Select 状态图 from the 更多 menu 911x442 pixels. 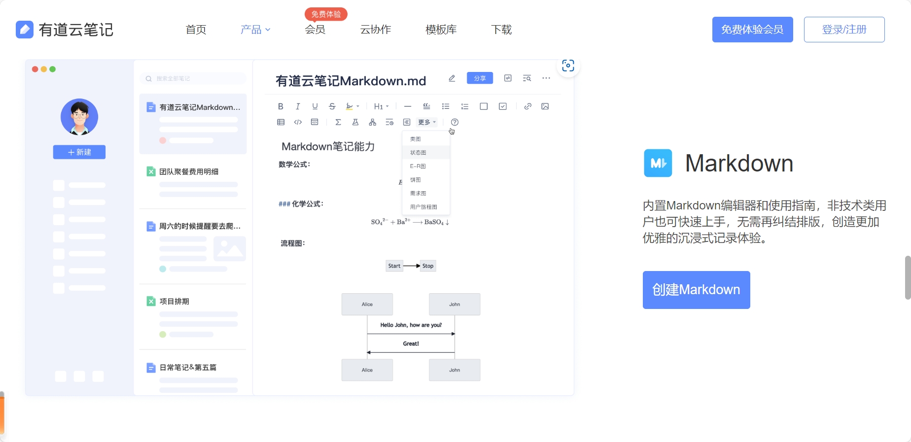point(426,153)
